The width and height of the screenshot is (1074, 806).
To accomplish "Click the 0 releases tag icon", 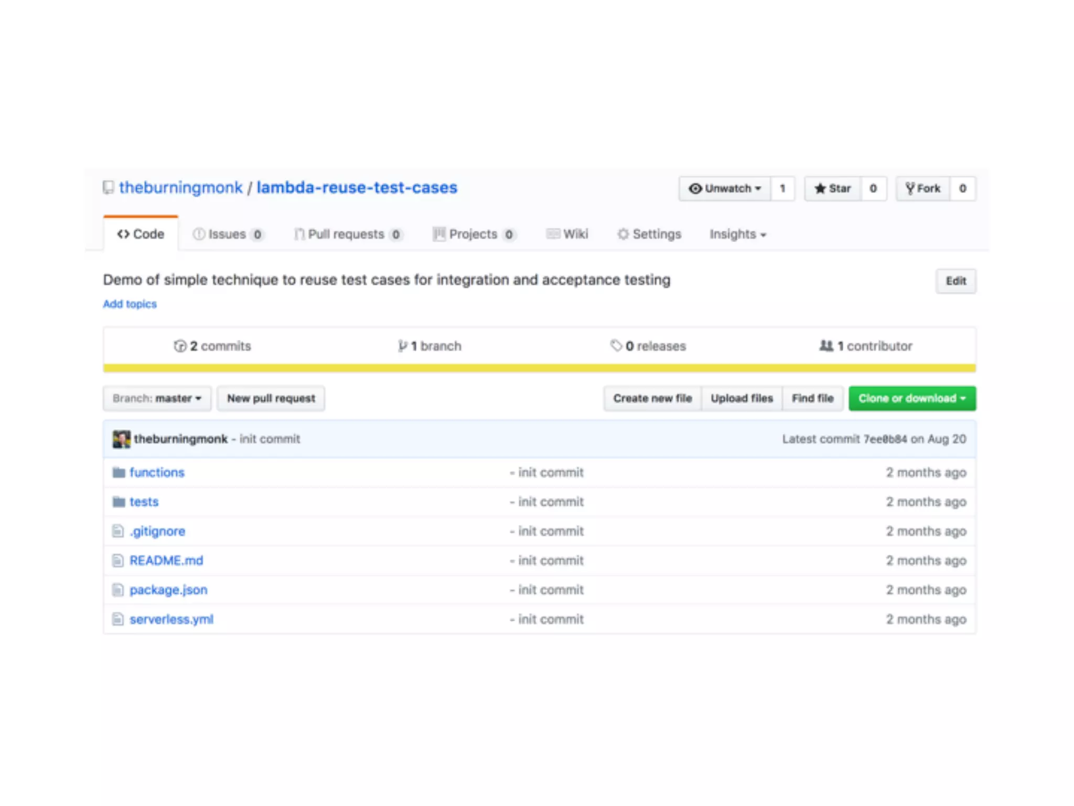I will [x=616, y=346].
